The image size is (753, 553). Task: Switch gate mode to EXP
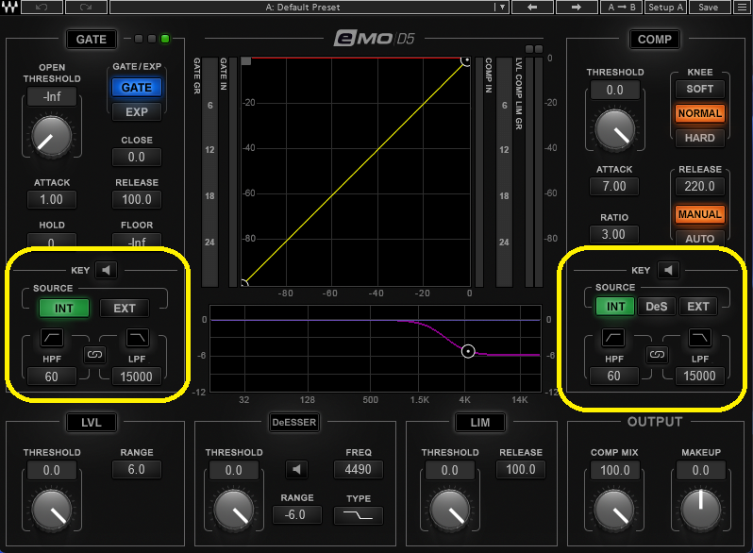pyautogui.click(x=137, y=111)
